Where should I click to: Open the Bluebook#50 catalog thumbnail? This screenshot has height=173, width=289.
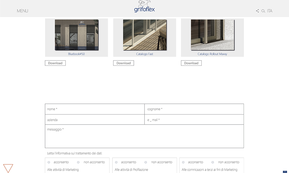coord(77,35)
